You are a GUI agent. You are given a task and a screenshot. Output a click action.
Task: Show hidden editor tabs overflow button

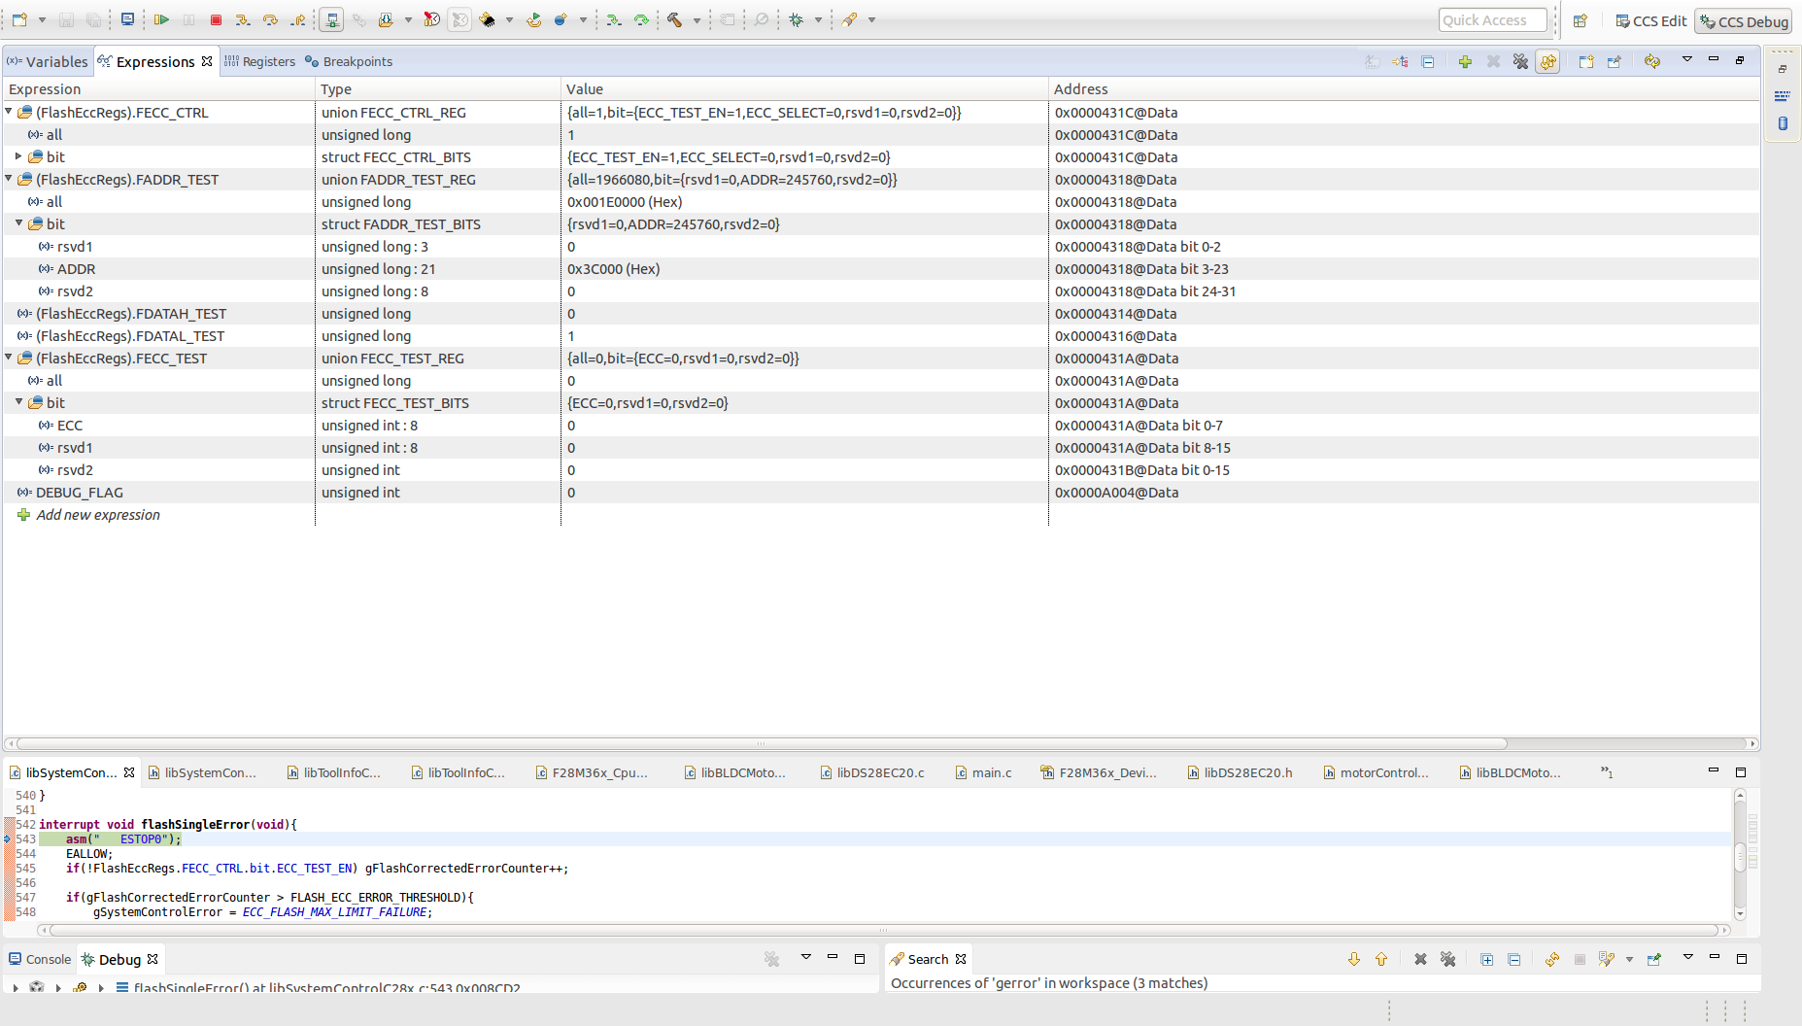tap(1607, 772)
